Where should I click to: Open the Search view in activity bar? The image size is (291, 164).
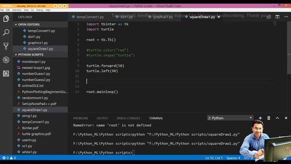(x=6, y=32)
